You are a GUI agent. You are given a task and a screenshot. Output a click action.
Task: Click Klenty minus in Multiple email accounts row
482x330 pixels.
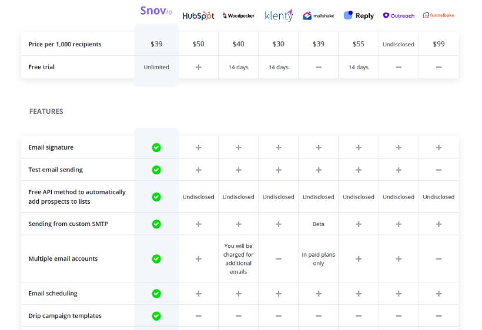pyautogui.click(x=279, y=259)
